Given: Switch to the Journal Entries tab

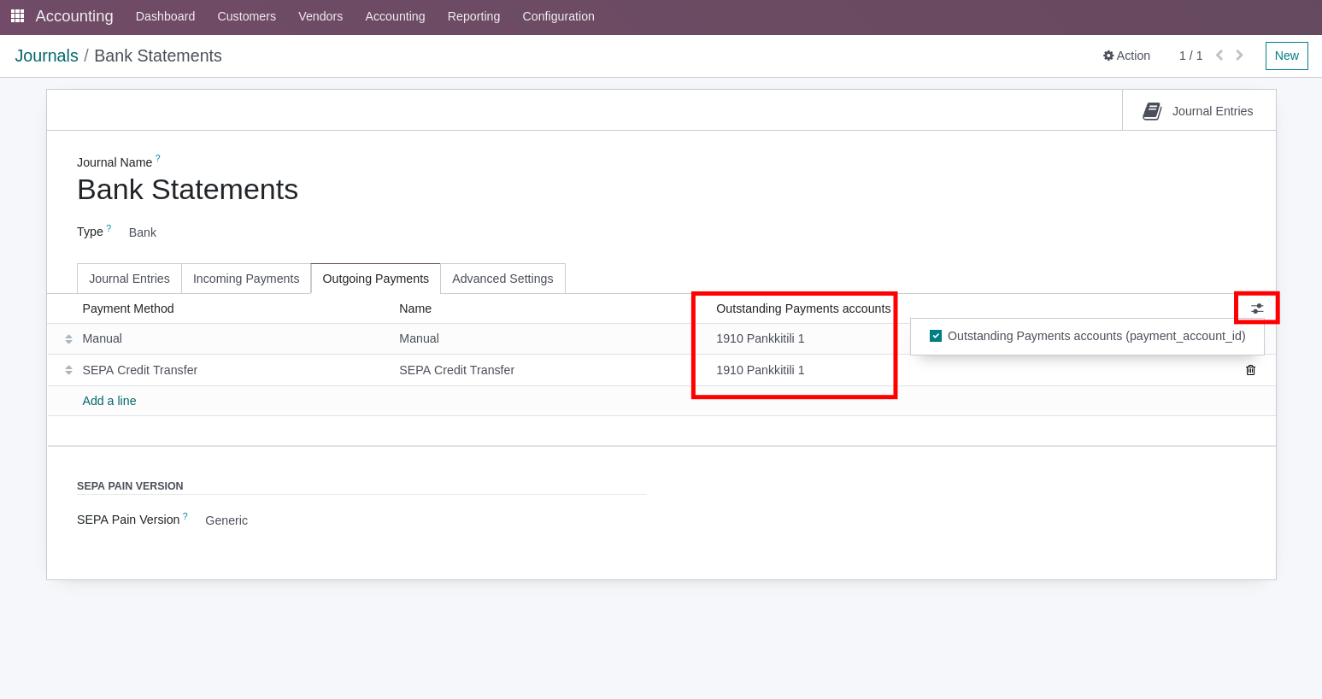Looking at the screenshot, I should click(129, 279).
